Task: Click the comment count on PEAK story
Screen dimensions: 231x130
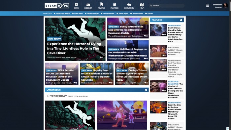Action: click(76, 83)
